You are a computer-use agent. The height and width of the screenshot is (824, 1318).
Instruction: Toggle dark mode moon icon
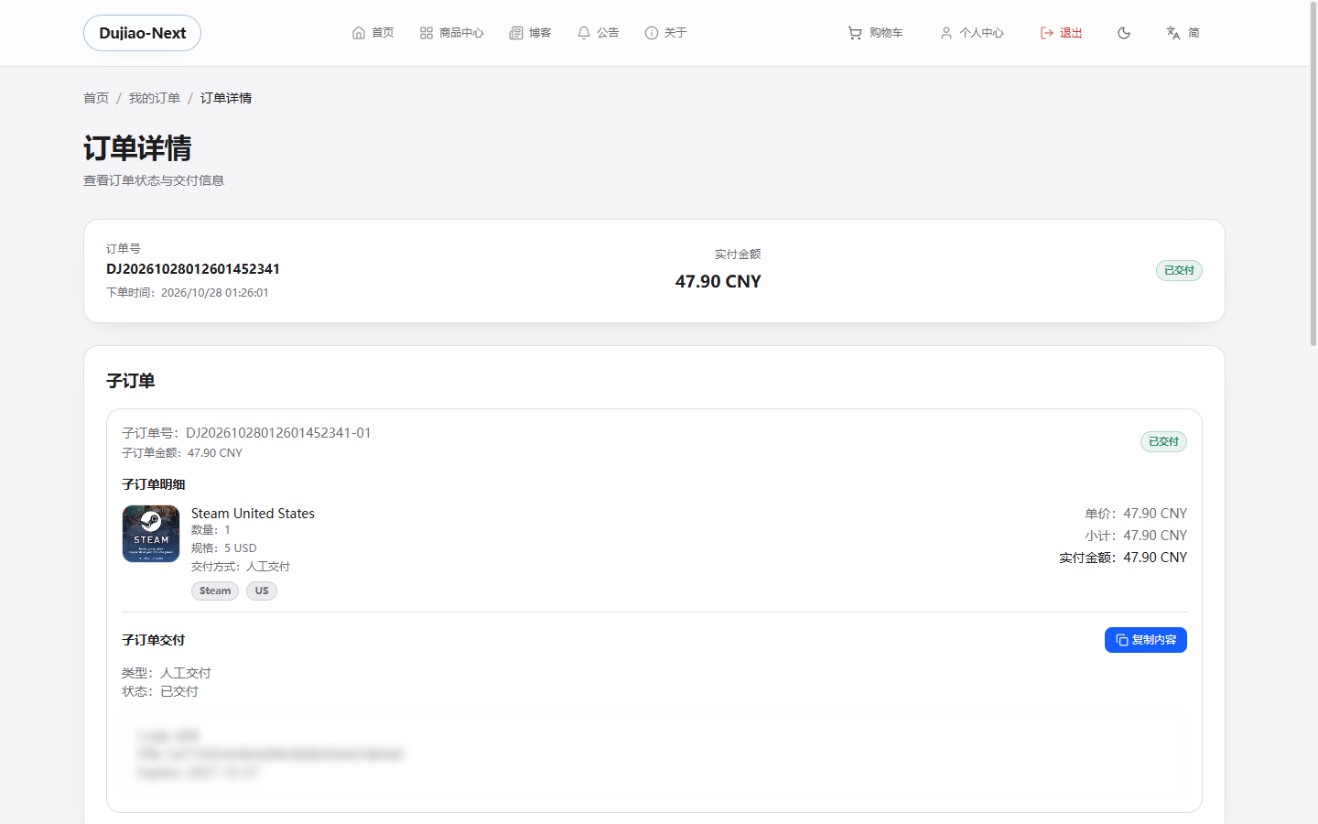pyautogui.click(x=1124, y=33)
